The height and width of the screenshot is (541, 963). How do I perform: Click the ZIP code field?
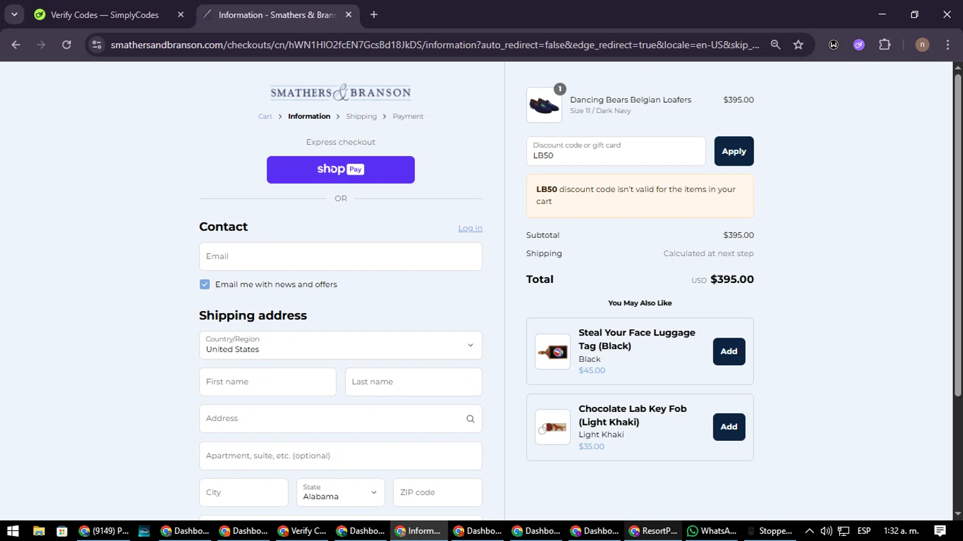tap(438, 492)
